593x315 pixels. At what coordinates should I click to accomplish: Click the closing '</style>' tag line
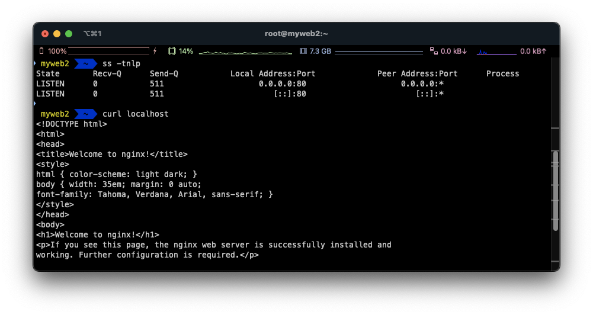55,205
